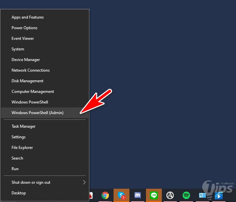The width and height of the screenshot is (236, 202).
Task: Open Google Chrome from the taskbar
Action: (x=105, y=195)
